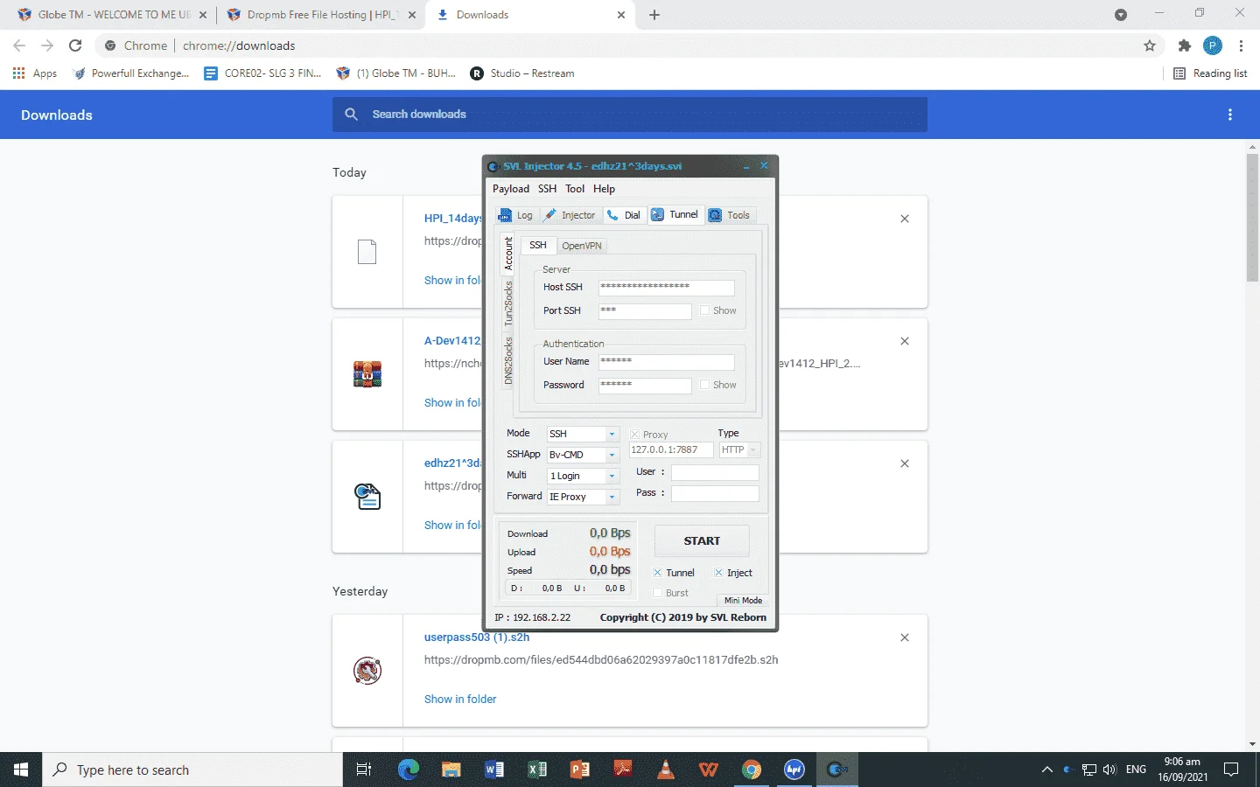The width and height of the screenshot is (1260, 787).
Task: Expand the SSHApp dropdown showing Bv-CMD
Action: click(x=612, y=455)
